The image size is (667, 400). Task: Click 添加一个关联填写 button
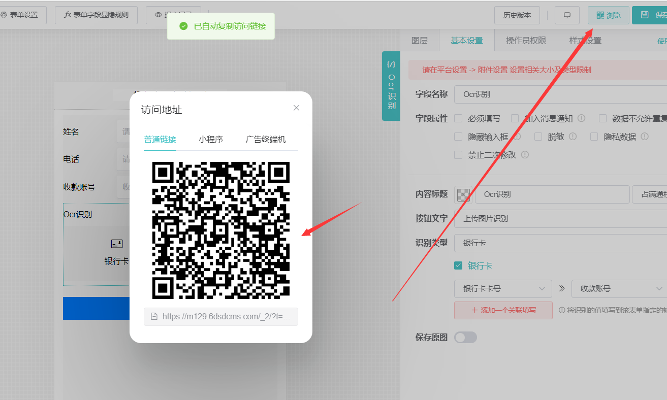click(503, 310)
